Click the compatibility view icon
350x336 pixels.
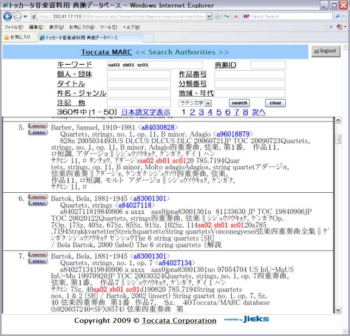(217, 16)
